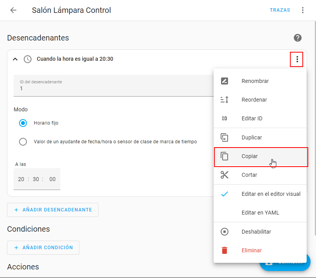Click the help question mark icon
316x278 pixels.
point(298,38)
